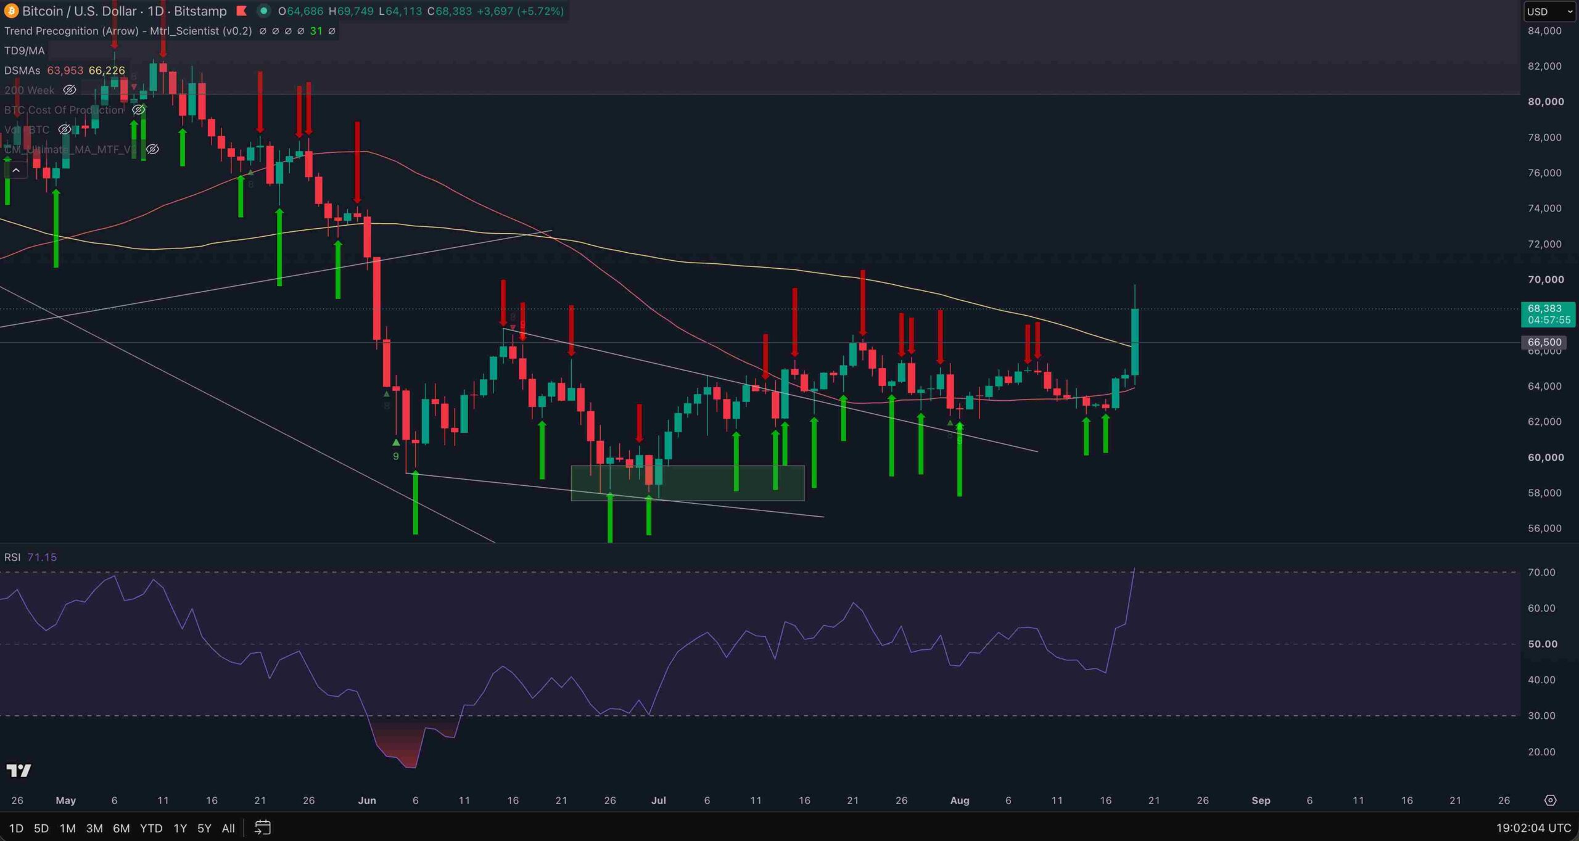Click the Jul label on time axis
The height and width of the screenshot is (841, 1579).
658,800
